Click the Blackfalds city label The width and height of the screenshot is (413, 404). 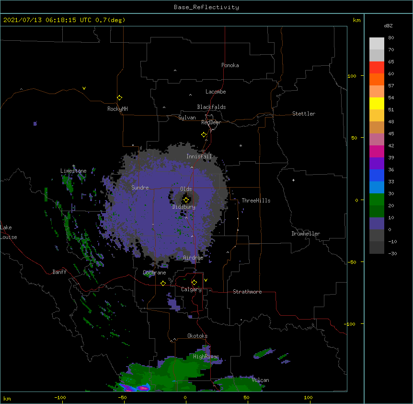(x=211, y=107)
